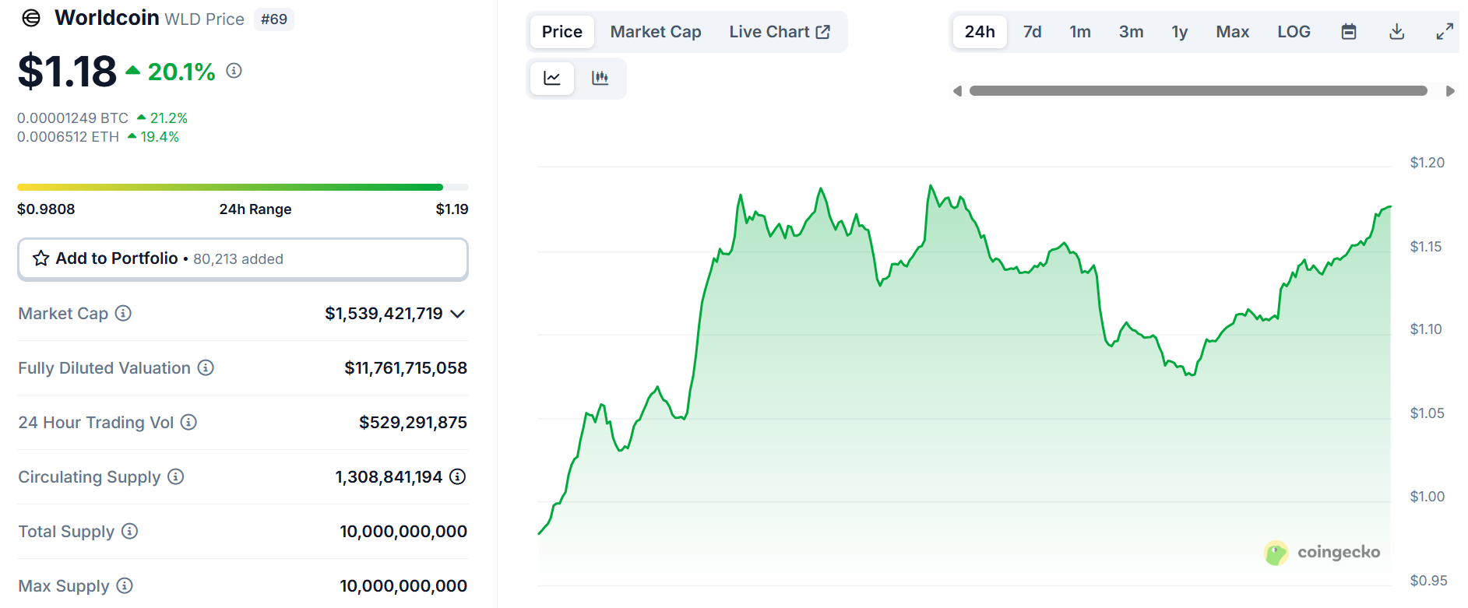Click the $1,539,421,719 market cap value

coord(384,314)
